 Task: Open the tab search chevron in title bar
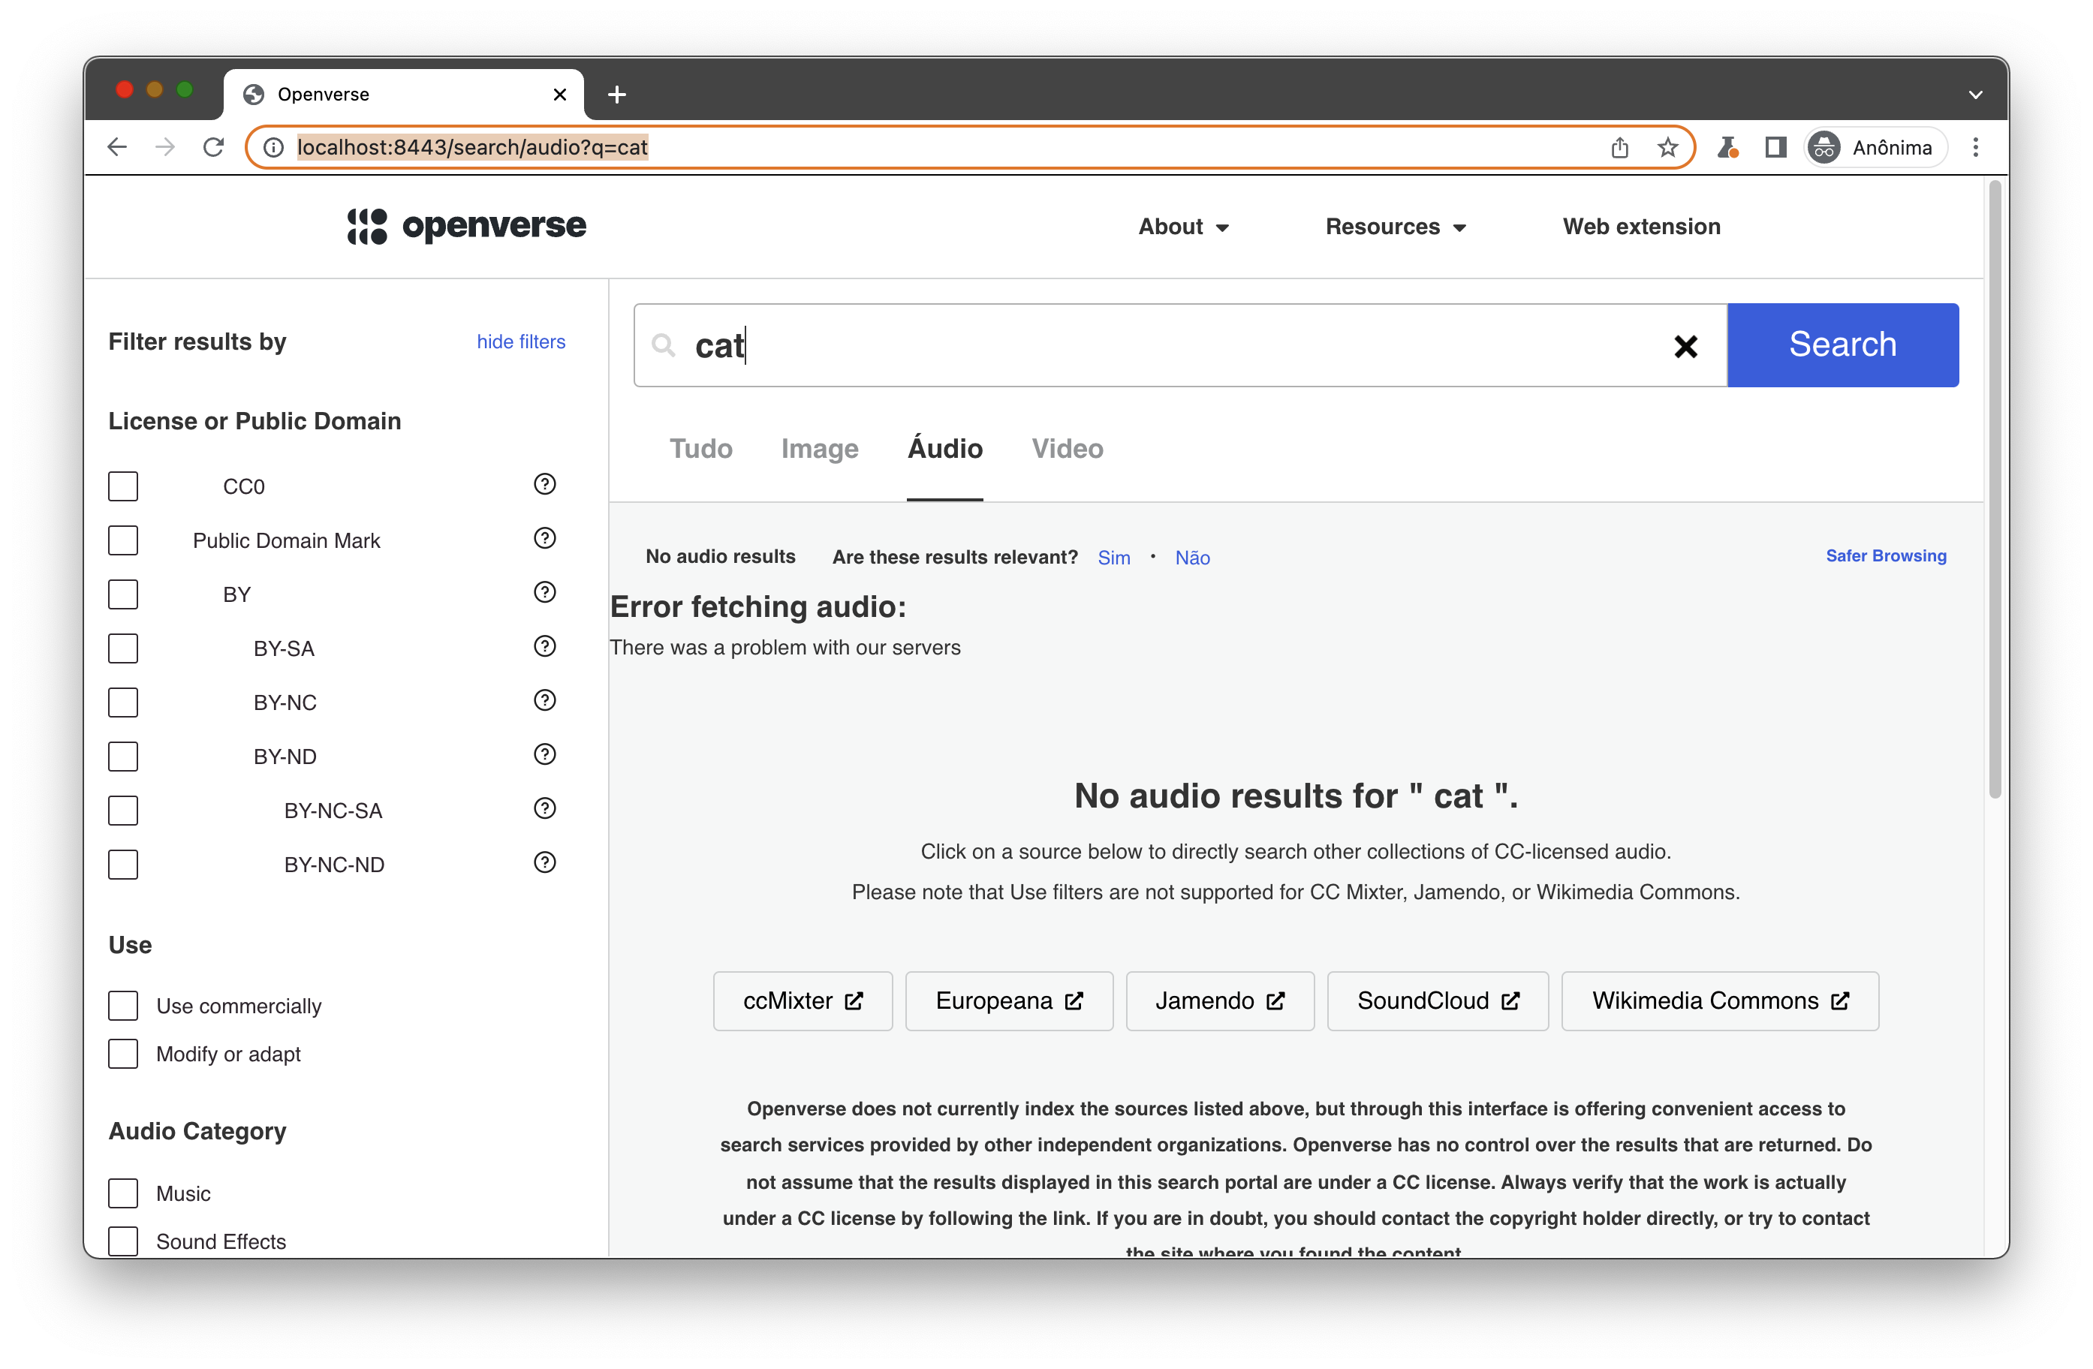(1975, 94)
